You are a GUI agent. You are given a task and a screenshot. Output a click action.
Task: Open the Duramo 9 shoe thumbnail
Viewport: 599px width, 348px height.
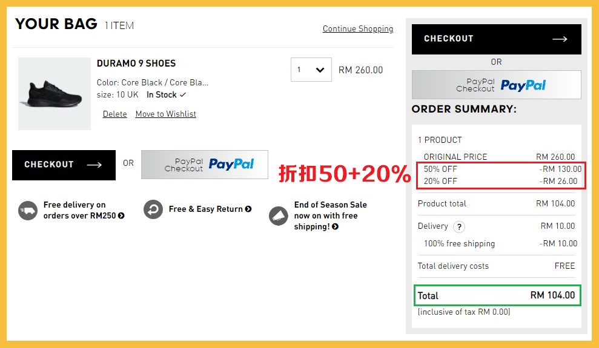tap(54, 94)
